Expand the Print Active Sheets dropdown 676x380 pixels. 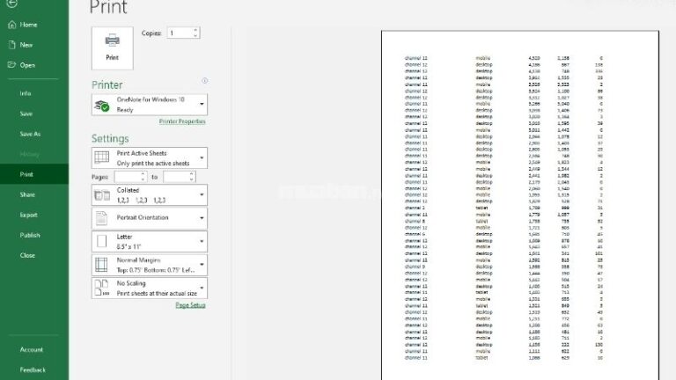[x=149, y=158]
